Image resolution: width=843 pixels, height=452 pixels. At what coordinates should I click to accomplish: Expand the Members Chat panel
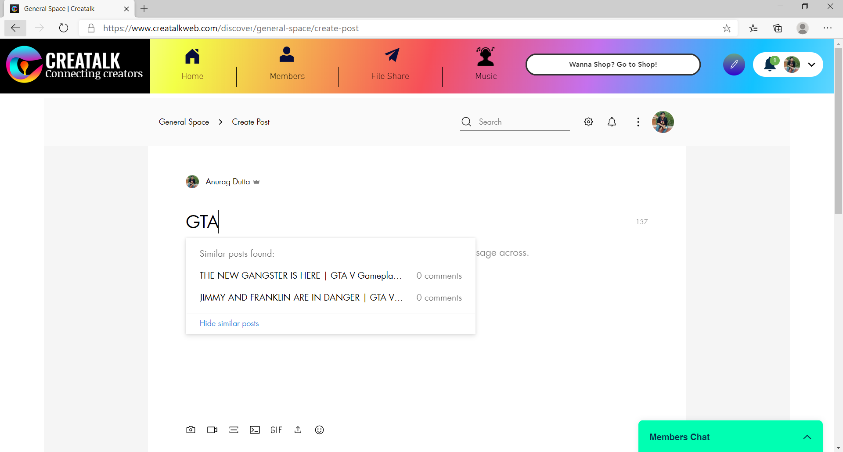pyautogui.click(x=807, y=437)
